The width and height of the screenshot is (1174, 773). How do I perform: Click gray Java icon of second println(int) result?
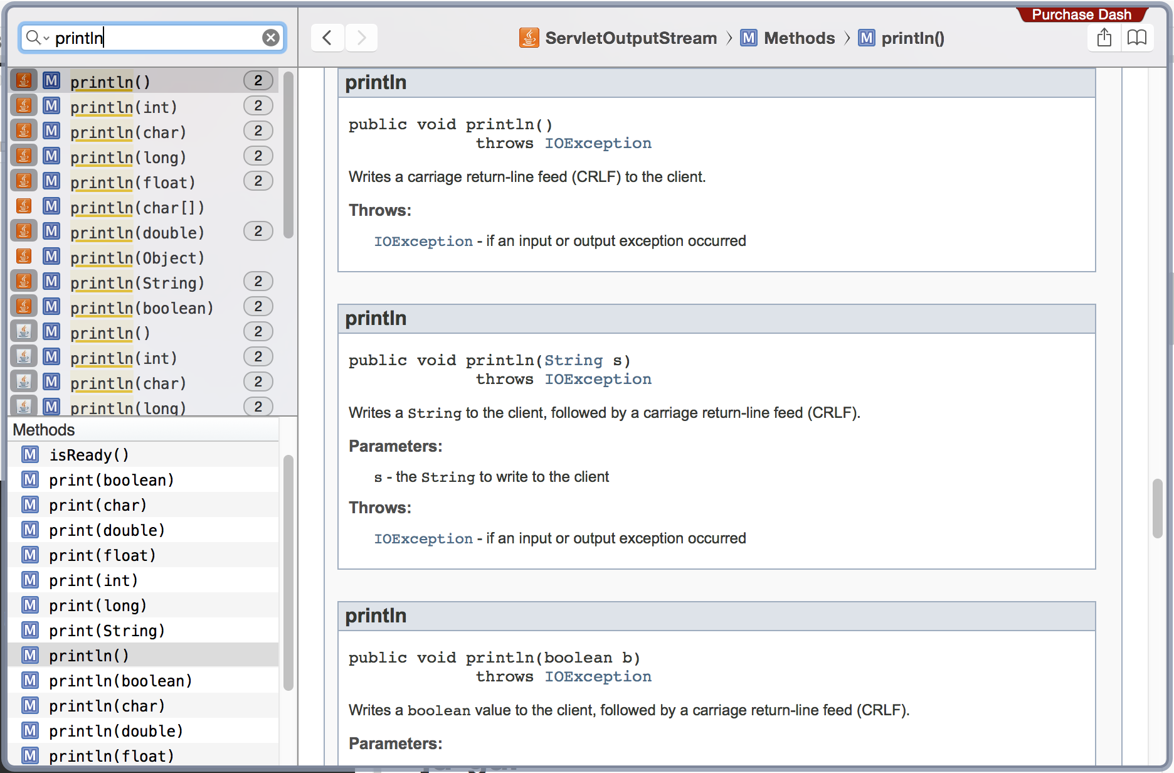point(24,357)
